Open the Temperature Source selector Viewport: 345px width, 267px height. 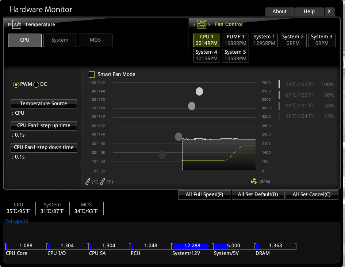point(43,104)
